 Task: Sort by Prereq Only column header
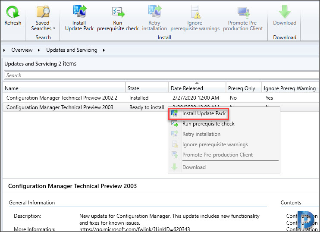click(x=244, y=88)
